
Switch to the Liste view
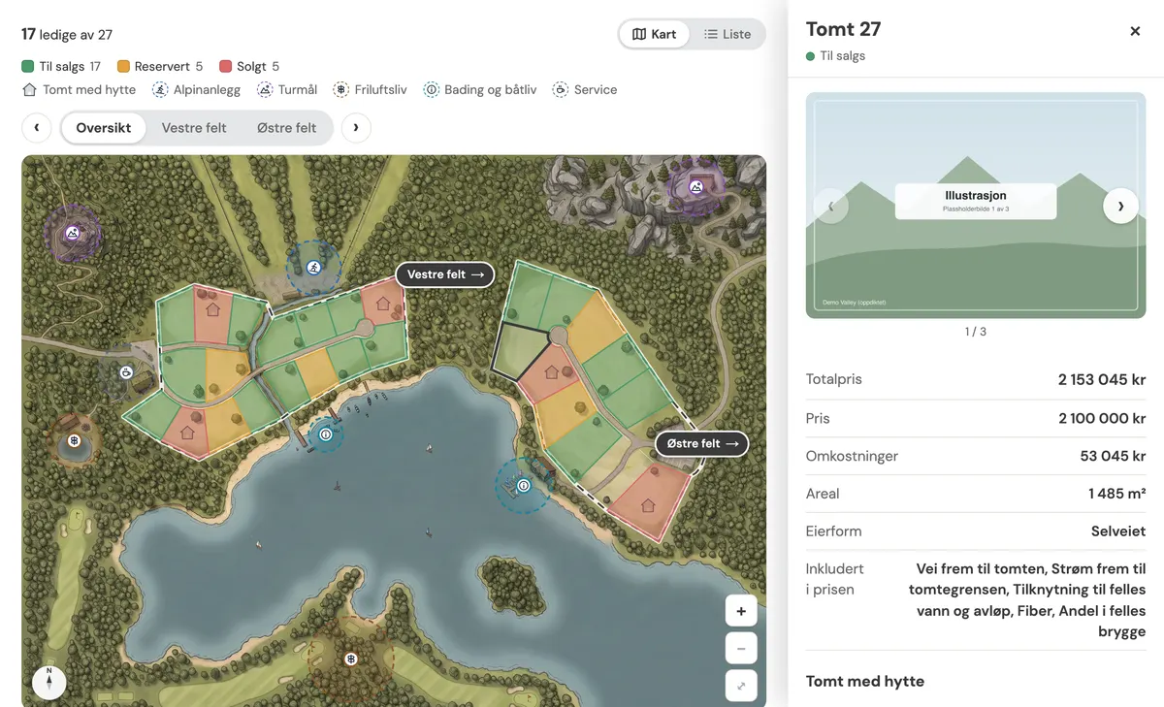point(727,34)
